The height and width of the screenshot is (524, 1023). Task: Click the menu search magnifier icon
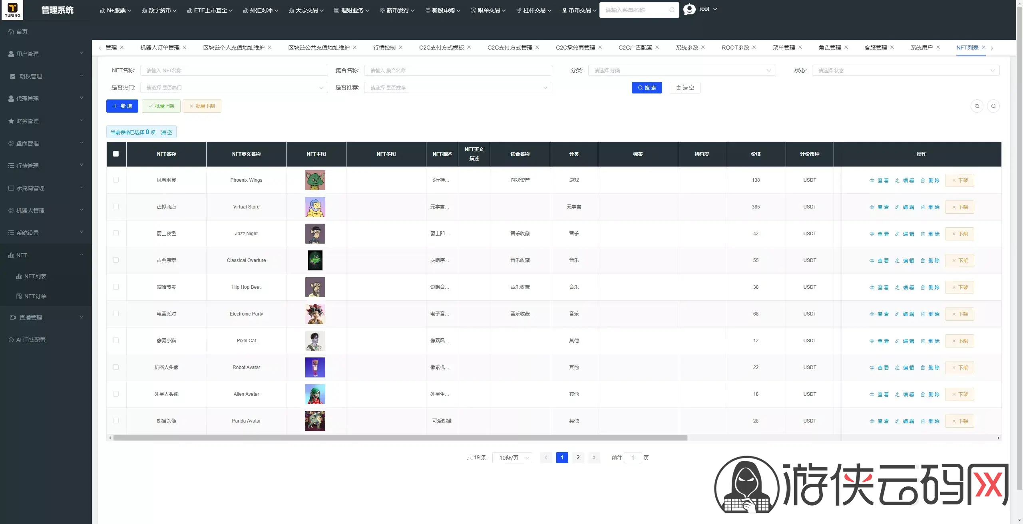pyautogui.click(x=672, y=10)
